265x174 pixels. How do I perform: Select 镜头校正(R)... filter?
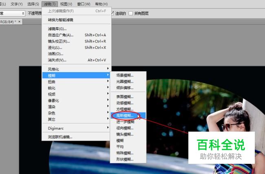click(x=76, y=42)
